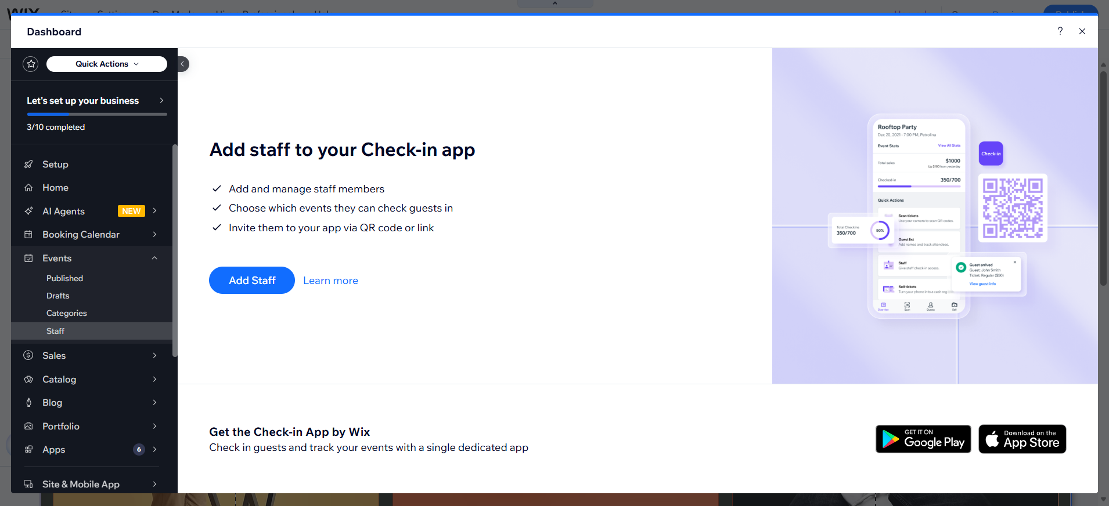Expand the Site & Mobile App chevron
1109x506 pixels.
click(x=154, y=484)
